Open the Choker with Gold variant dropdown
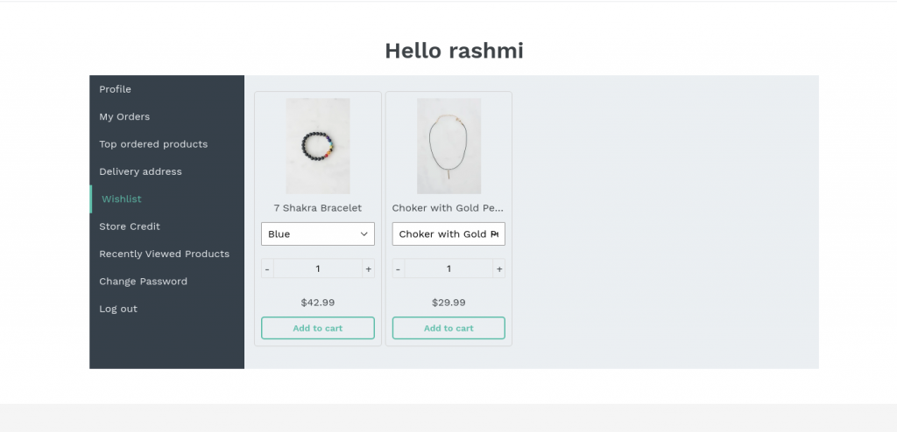 [x=448, y=234]
